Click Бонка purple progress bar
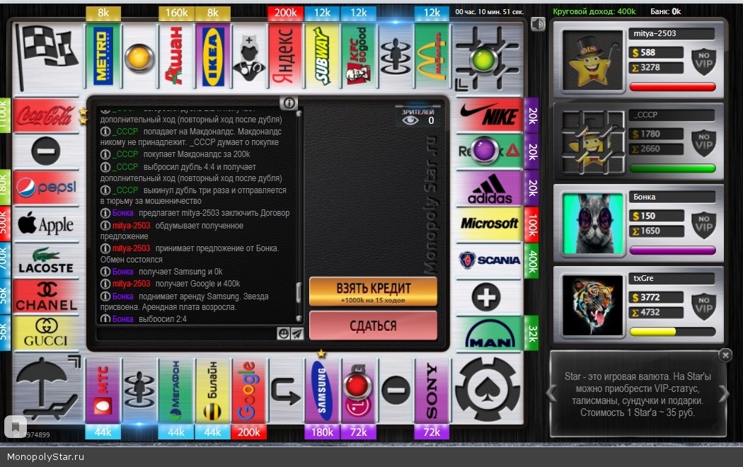The image size is (743, 467). [672, 250]
